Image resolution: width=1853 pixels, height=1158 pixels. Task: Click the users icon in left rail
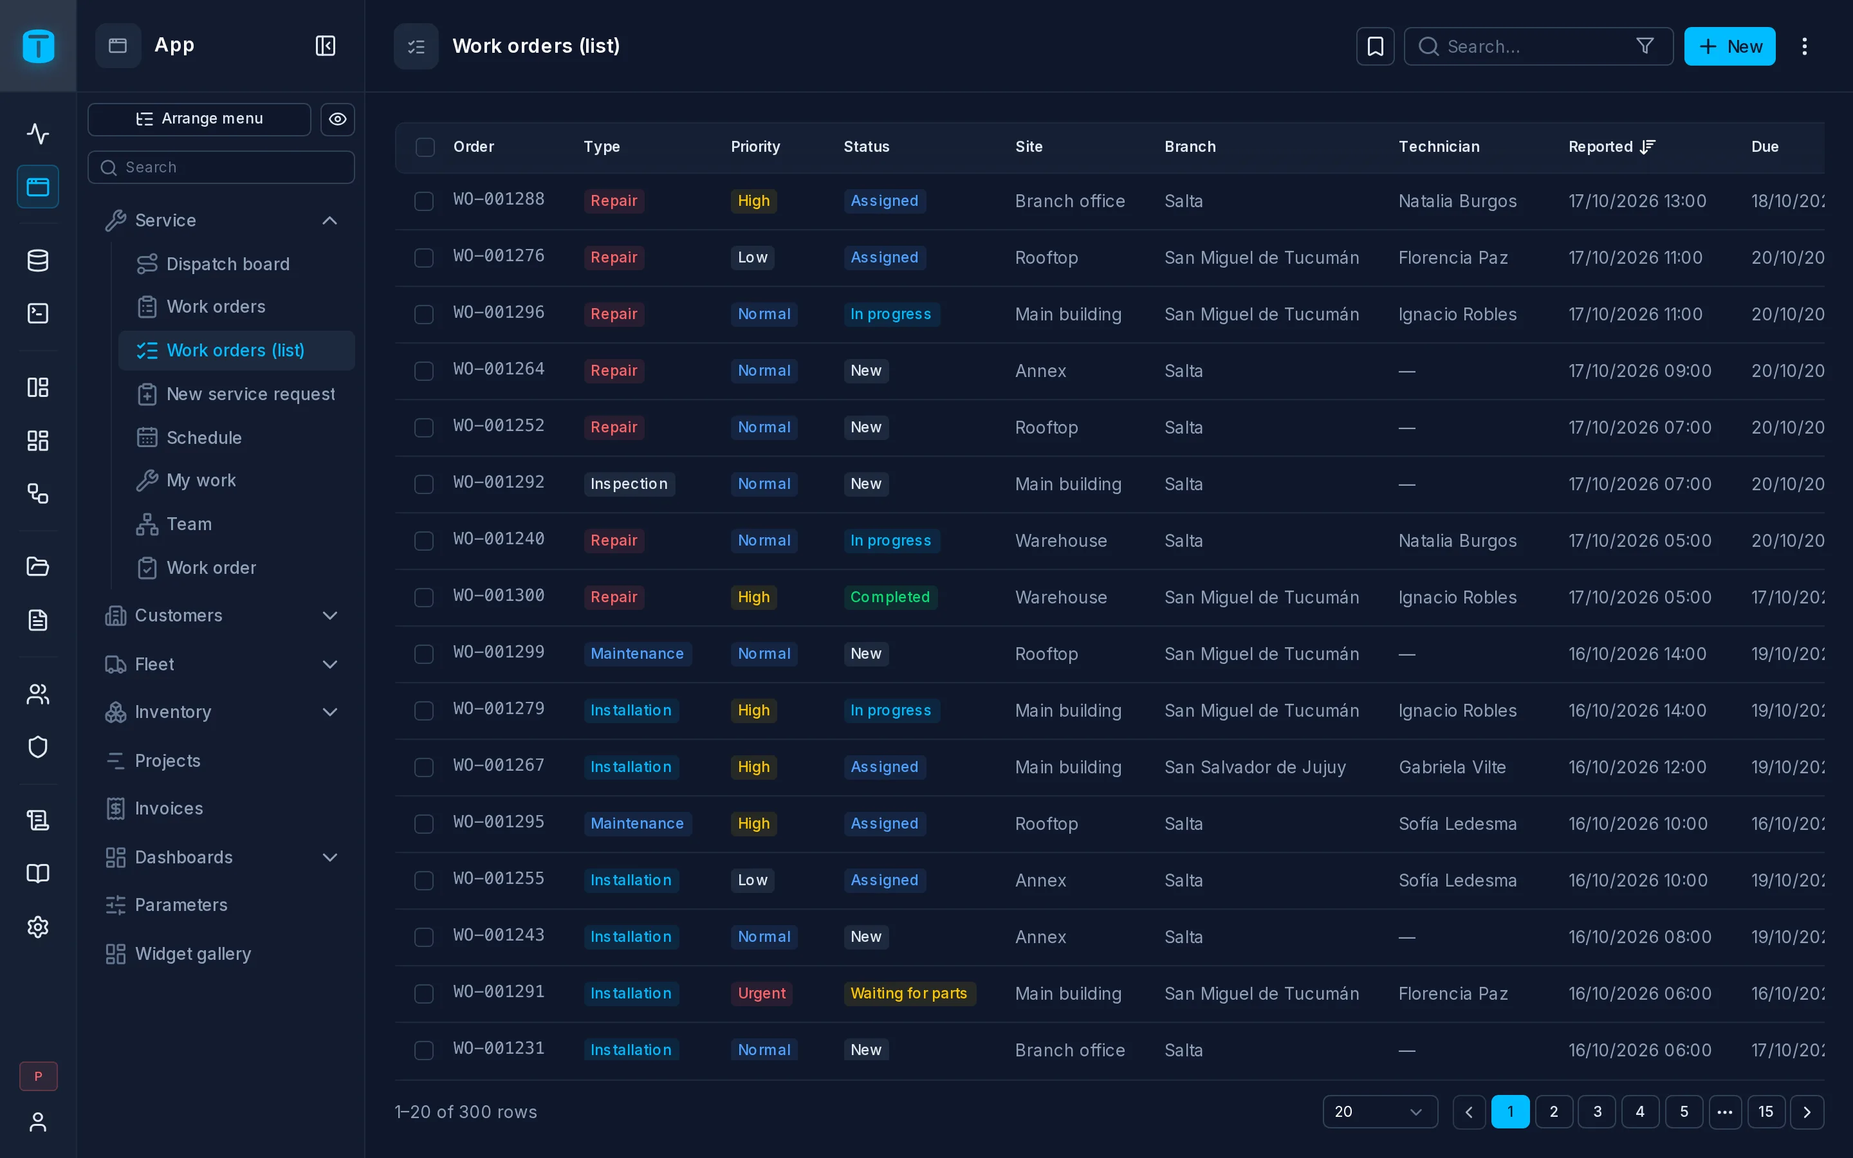[x=37, y=694]
